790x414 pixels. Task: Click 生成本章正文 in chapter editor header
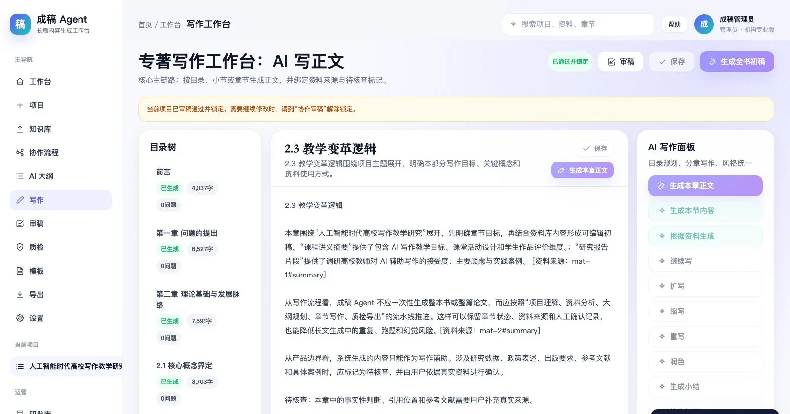582,170
